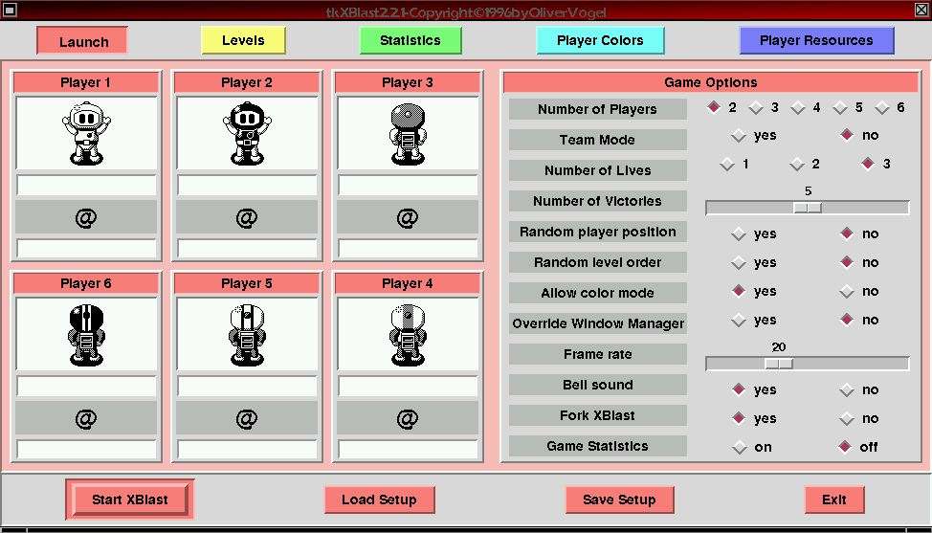Image resolution: width=932 pixels, height=533 pixels.
Task: Click Player 1 name input field
Action: click(x=87, y=186)
